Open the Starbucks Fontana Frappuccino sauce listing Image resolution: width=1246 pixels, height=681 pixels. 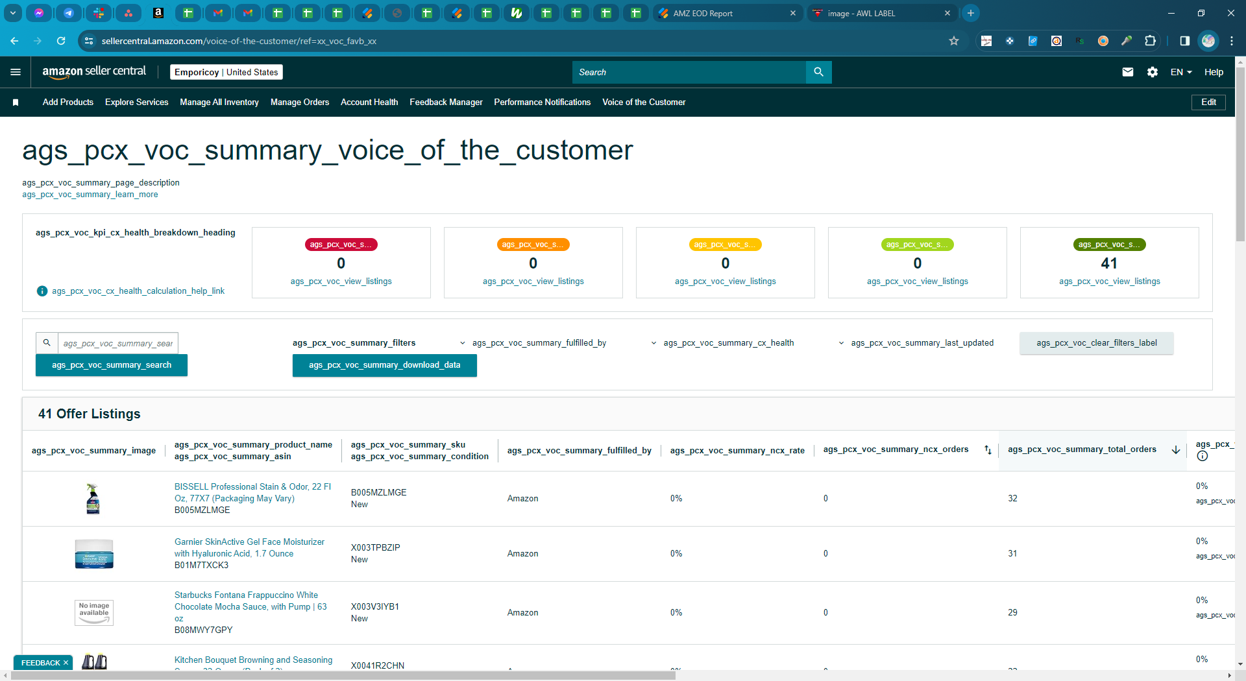[x=250, y=606]
